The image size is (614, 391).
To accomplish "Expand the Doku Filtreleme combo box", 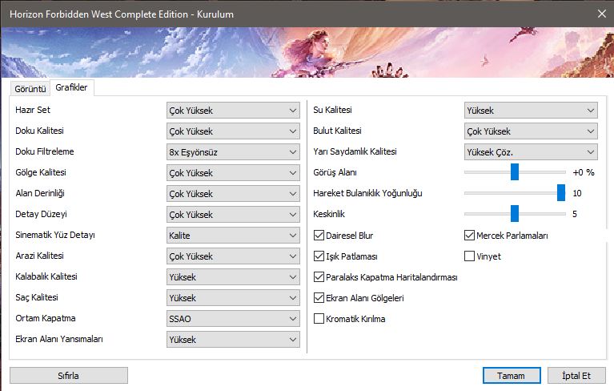I will pos(233,152).
